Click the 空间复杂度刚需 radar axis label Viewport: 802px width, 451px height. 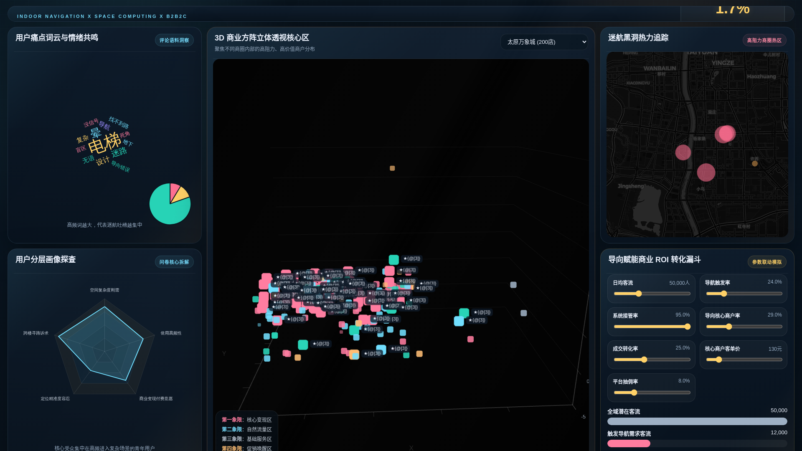tap(104, 290)
